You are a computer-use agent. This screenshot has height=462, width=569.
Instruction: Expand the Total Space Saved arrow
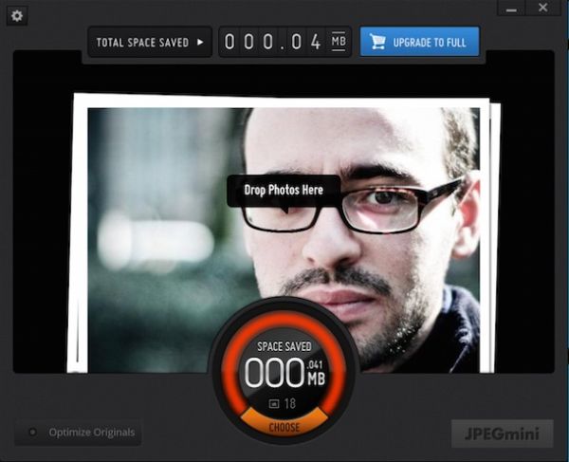pos(200,43)
